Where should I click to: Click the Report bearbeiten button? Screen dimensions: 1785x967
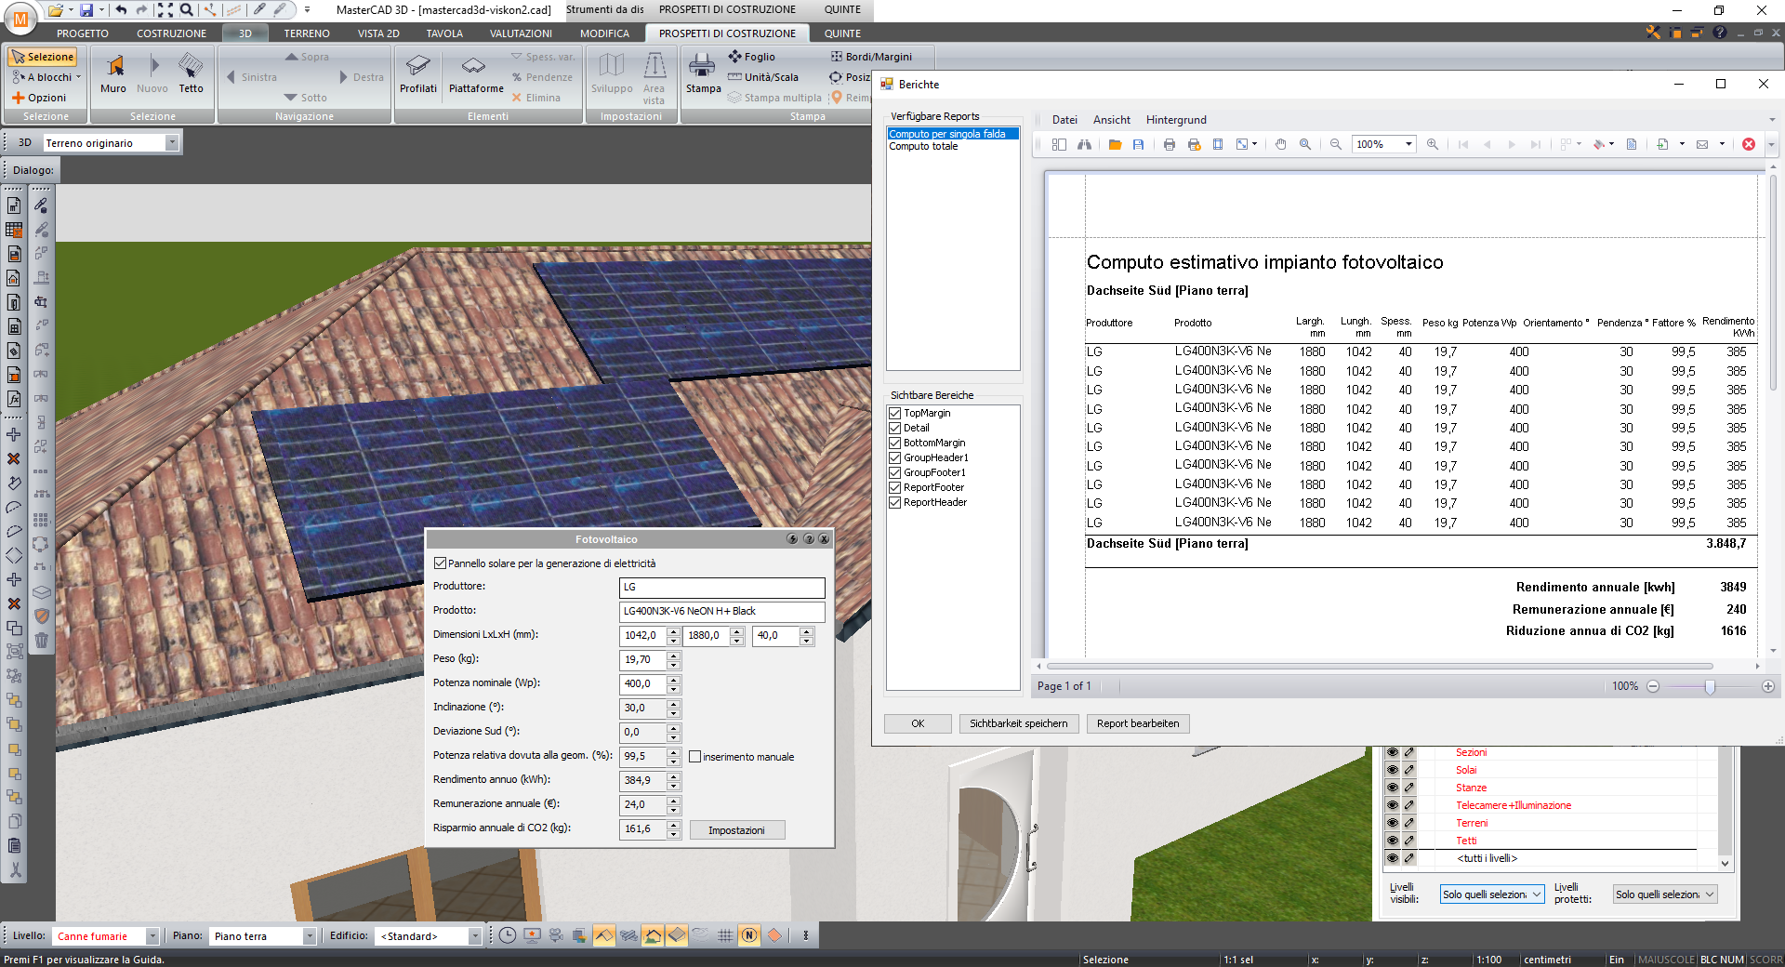[1137, 723]
